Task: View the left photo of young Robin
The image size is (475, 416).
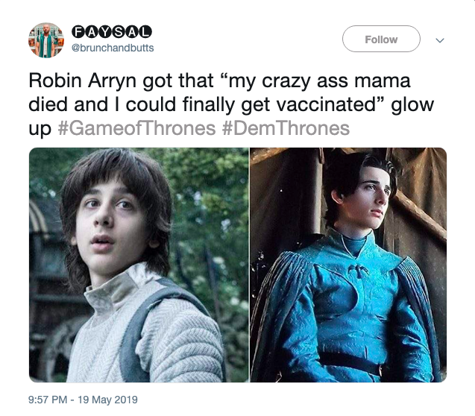Action: pyautogui.click(x=139, y=265)
